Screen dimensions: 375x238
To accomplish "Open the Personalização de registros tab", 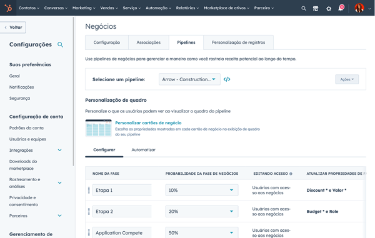I will [x=238, y=42].
